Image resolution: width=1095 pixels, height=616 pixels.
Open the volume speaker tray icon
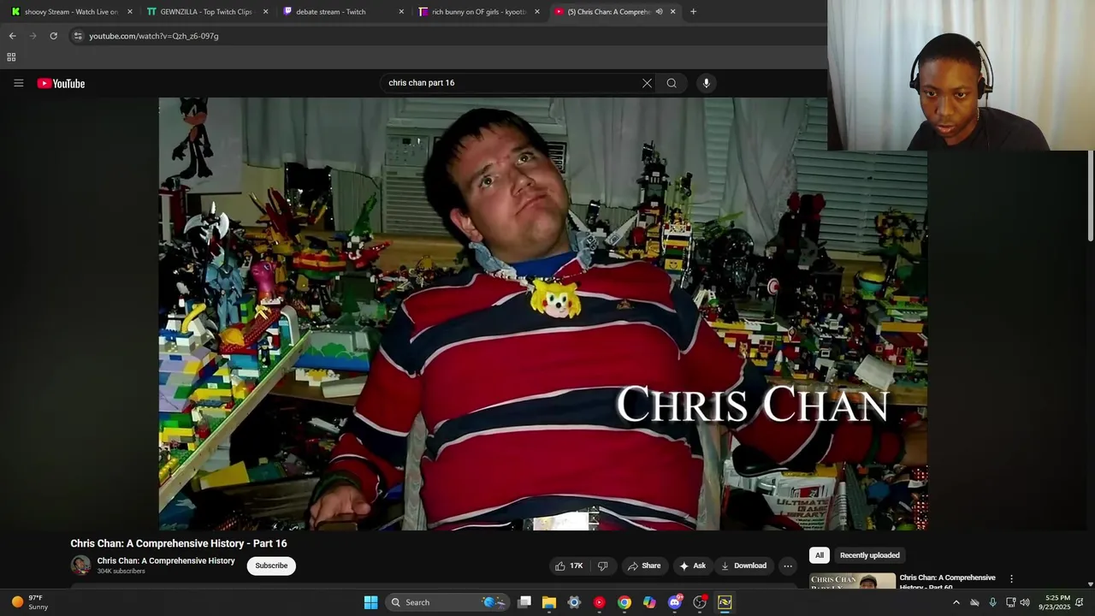(1025, 602)
